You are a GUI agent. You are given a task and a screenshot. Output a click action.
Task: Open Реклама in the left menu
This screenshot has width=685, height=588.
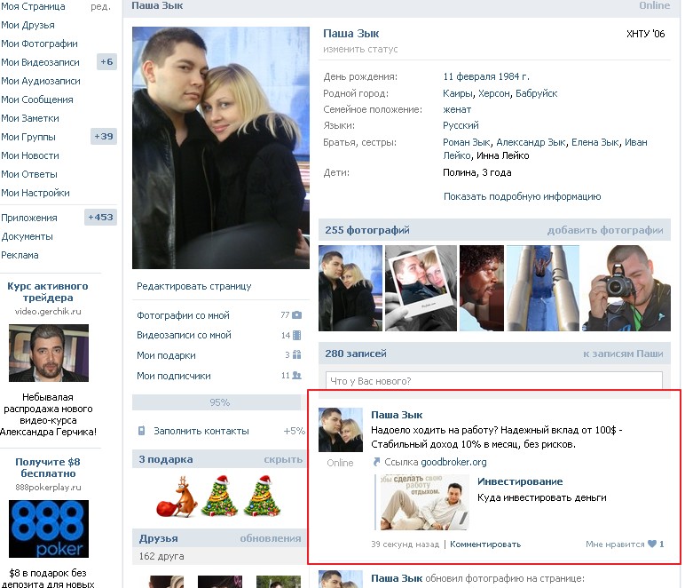point(20,255)
